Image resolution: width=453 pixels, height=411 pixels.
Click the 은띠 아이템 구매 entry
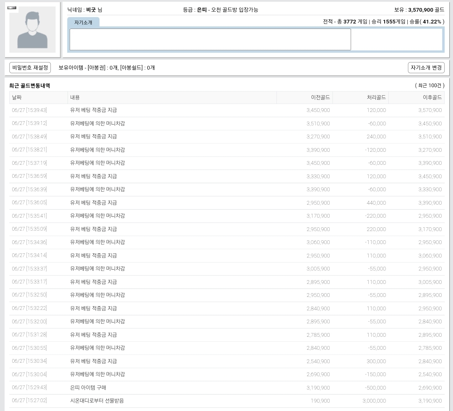point(88,388)
